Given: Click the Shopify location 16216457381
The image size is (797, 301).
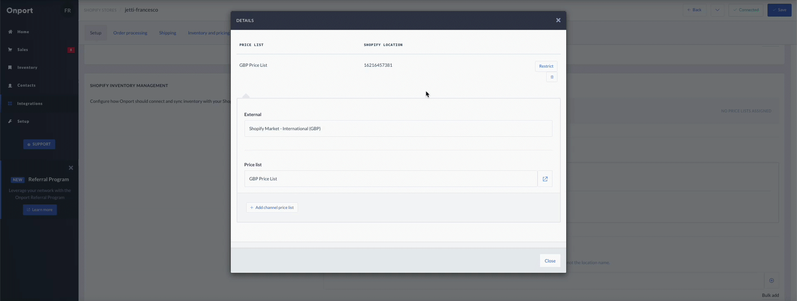Looking at the screenshot, I should coord(378,65).
